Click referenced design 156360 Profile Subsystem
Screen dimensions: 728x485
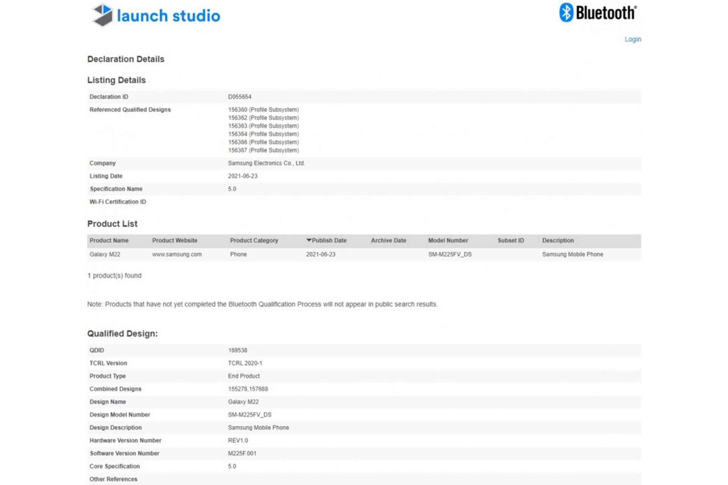(x=263, y=110)
